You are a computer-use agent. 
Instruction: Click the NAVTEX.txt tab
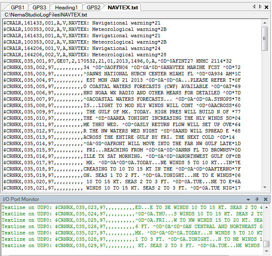123,7
